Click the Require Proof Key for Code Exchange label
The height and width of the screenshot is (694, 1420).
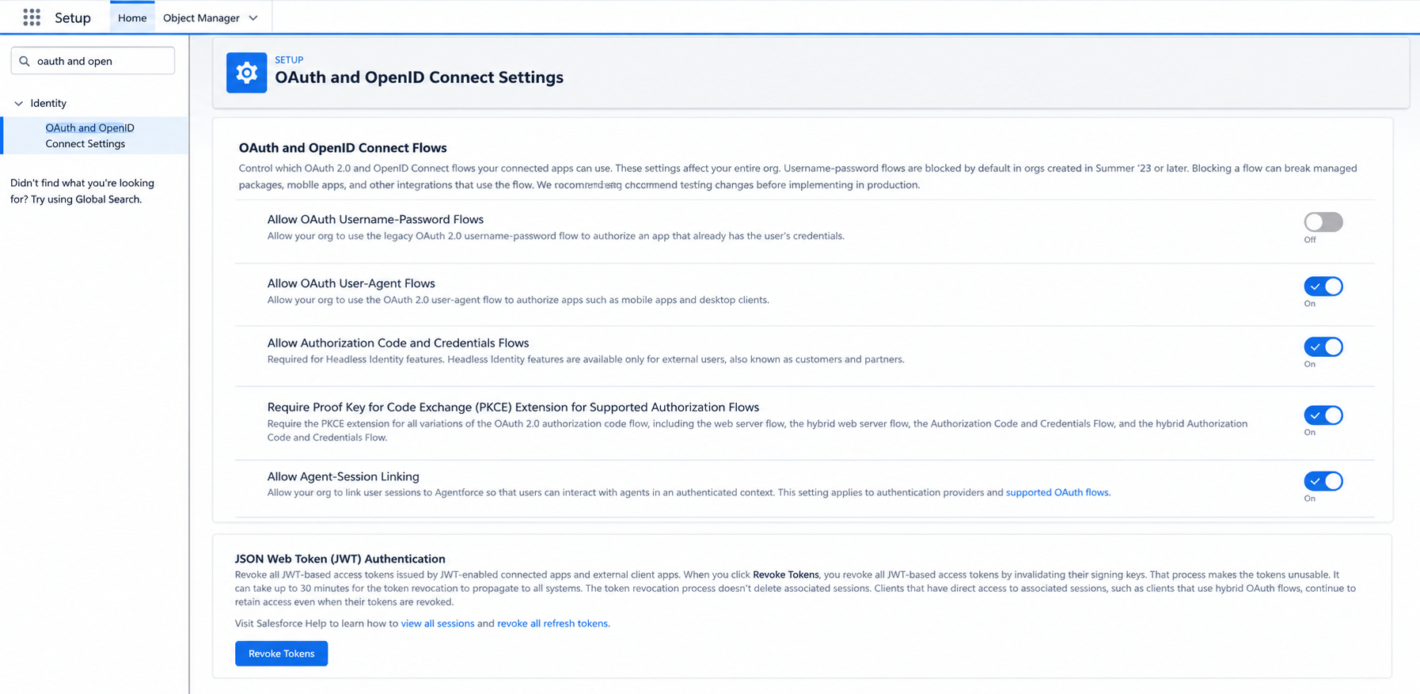(513, 407)
